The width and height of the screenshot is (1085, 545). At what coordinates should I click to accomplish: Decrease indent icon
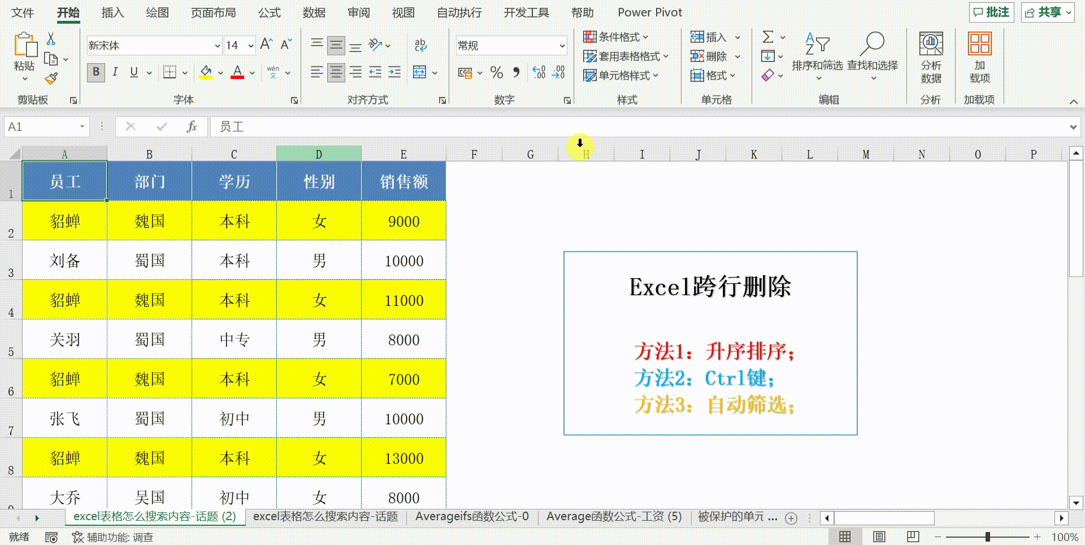coord(375,72)
